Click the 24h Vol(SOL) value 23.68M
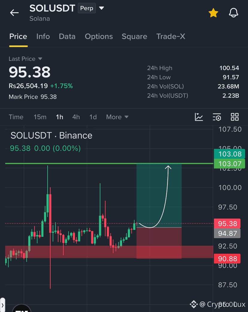The image size is (248, 312). tap(228, 86)
